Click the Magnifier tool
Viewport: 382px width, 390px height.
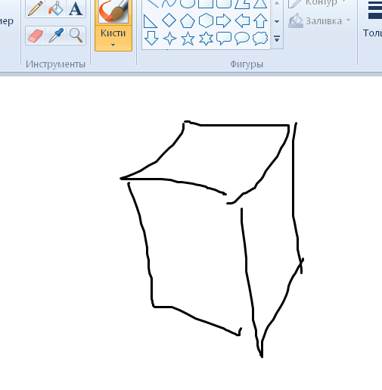(76, 36)
